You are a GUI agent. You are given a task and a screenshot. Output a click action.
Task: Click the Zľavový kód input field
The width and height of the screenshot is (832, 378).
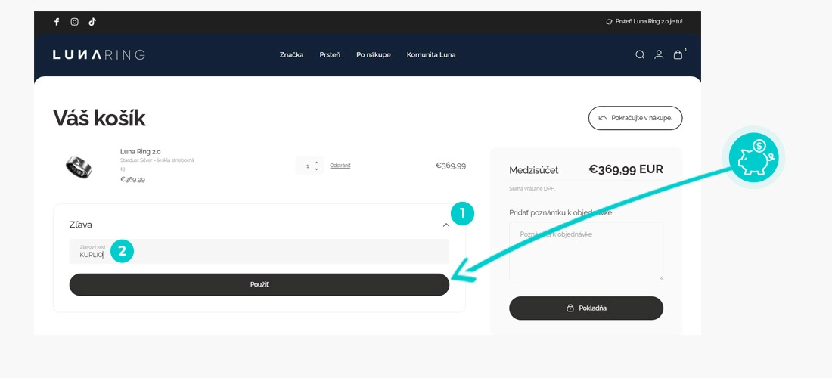click(259, 251)
